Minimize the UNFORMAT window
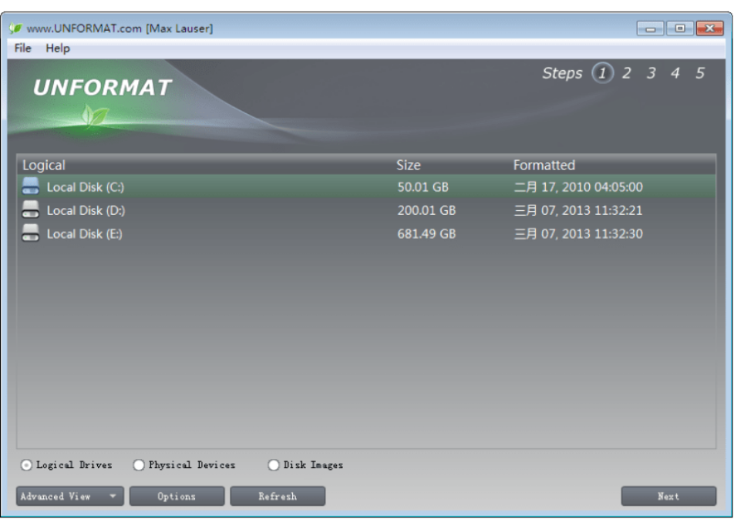The width and height of the screenshot is (734, 519). tap(651, 28)
